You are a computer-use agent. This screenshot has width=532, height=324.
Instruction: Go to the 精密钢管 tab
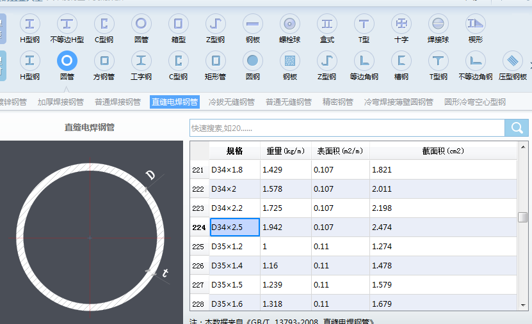338,102
